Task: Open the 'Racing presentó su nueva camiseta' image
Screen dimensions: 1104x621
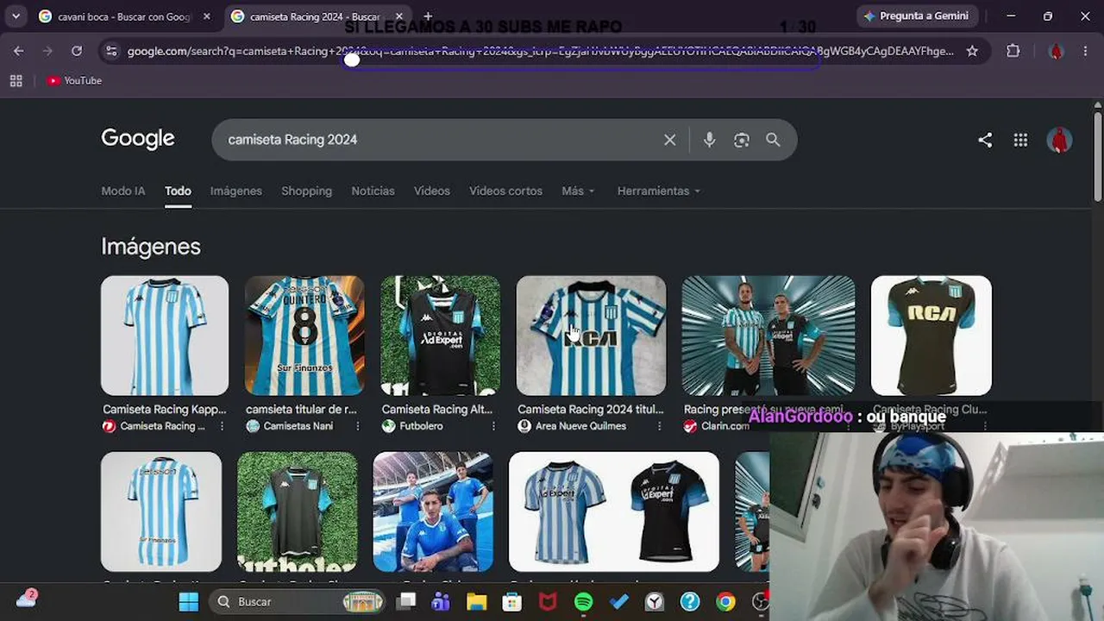Action: pyautogui.click(x=768, y=336)
